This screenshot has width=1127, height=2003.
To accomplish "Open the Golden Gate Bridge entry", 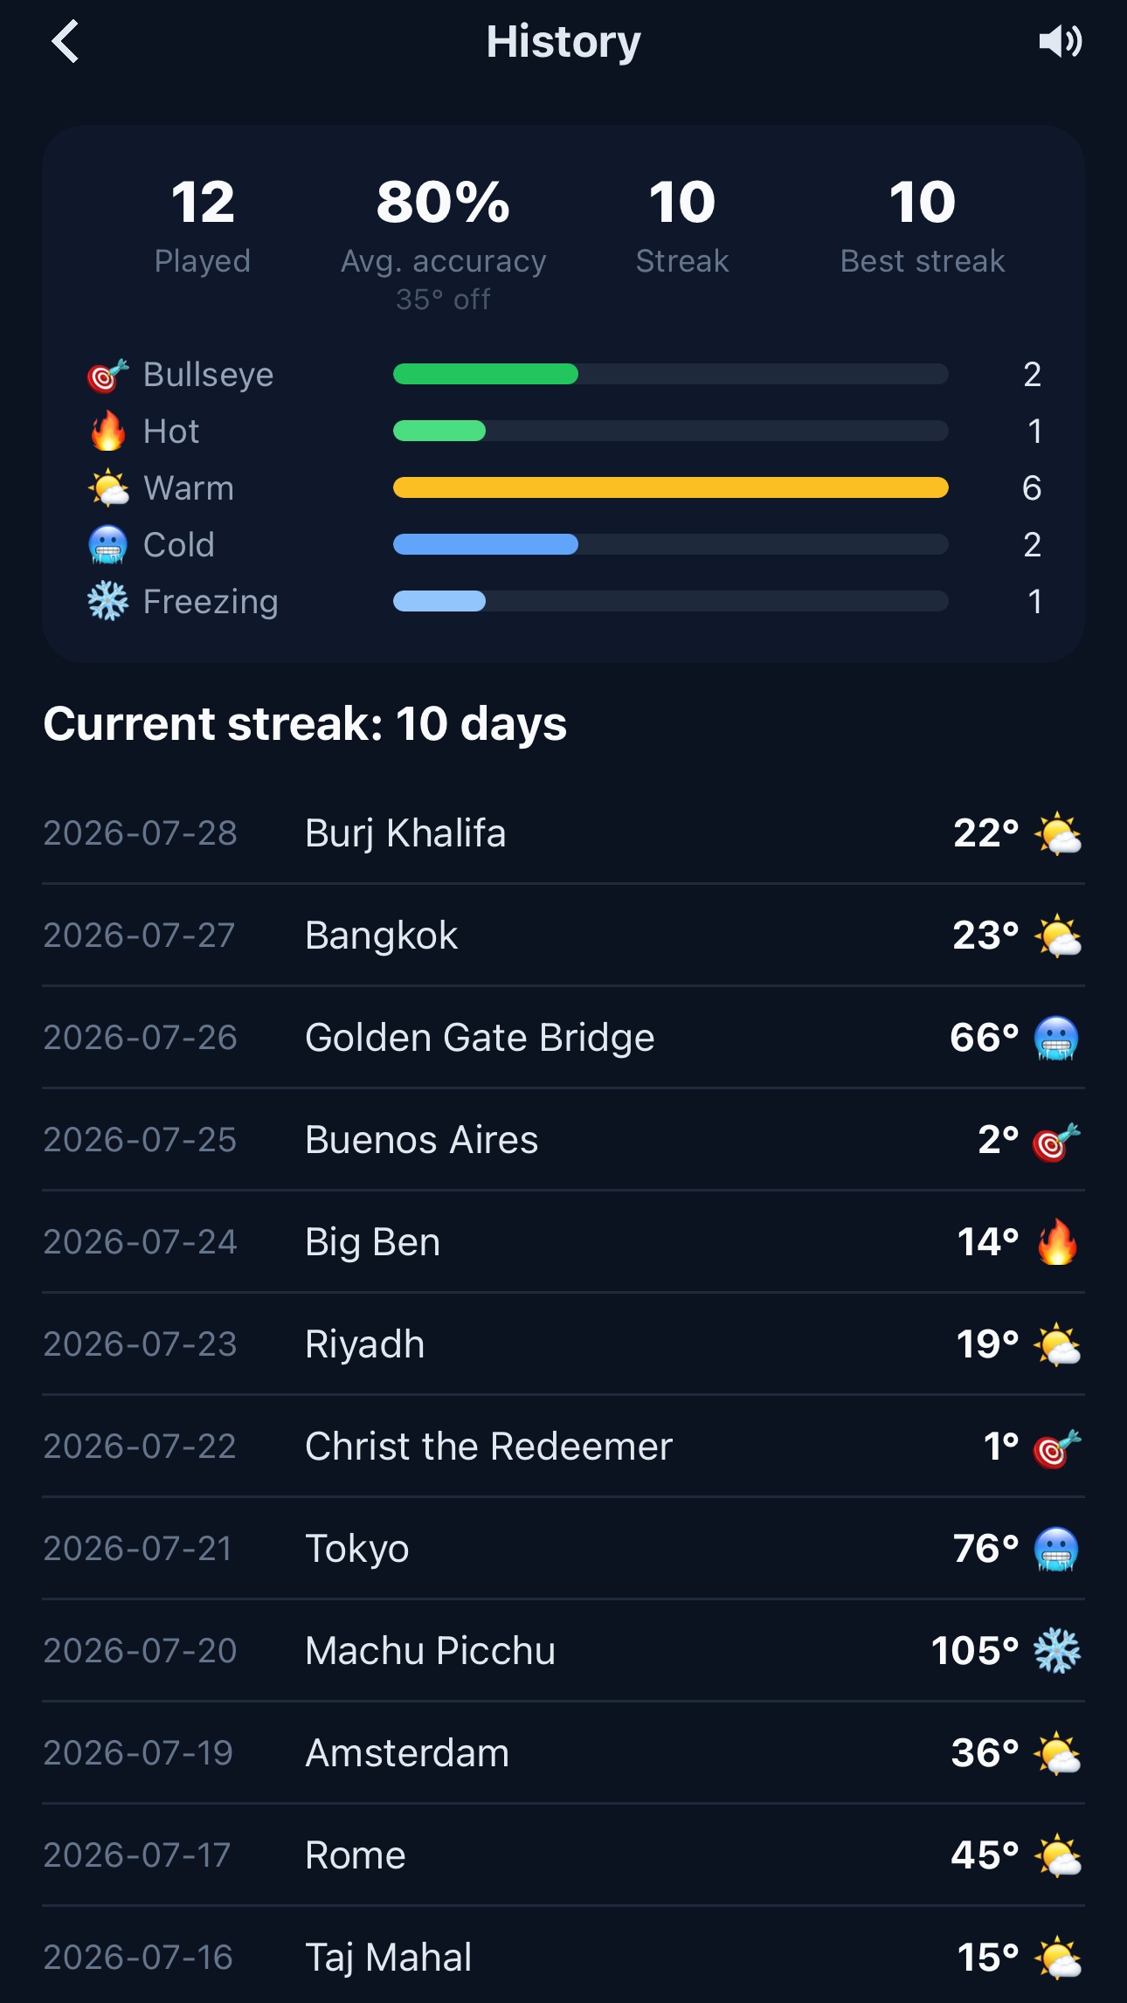I will coord(563,1038).
